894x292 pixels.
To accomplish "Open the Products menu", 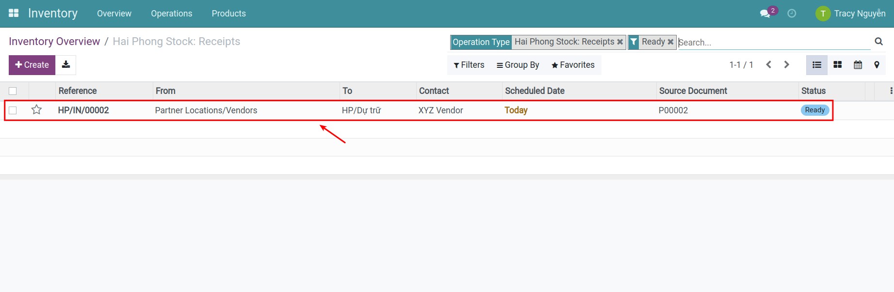I will pos(228,14).
